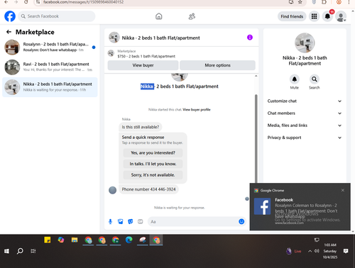Image resolution: width=355 pixels, height=268 pixels.
Task: Send quick reply 'In talks. I'll let you know.'
Action: click(x=153, y=164)
